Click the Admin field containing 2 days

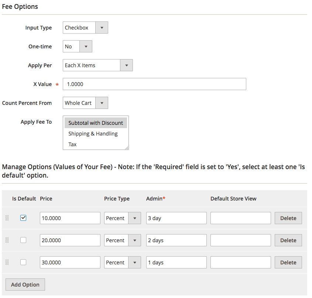click(176, 240)
